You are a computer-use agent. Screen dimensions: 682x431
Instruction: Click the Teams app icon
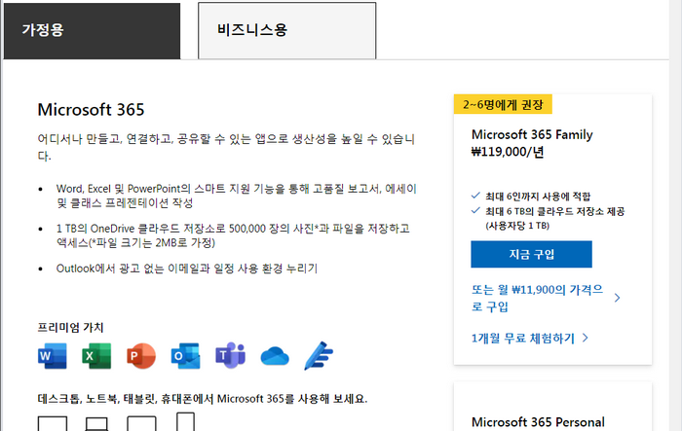pos(231,355)
